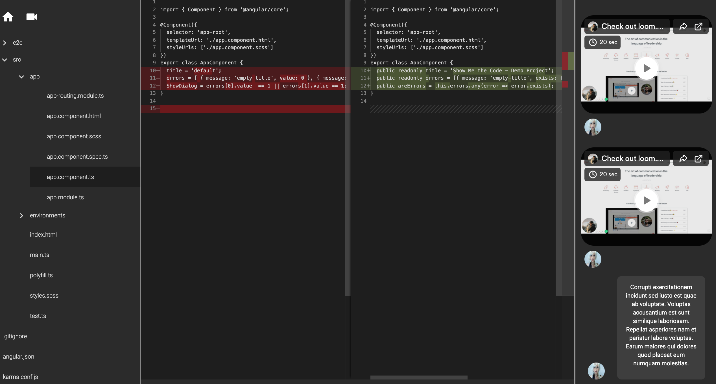Open styles.scss file
716x384 pixels.
[x=44, y=296]
